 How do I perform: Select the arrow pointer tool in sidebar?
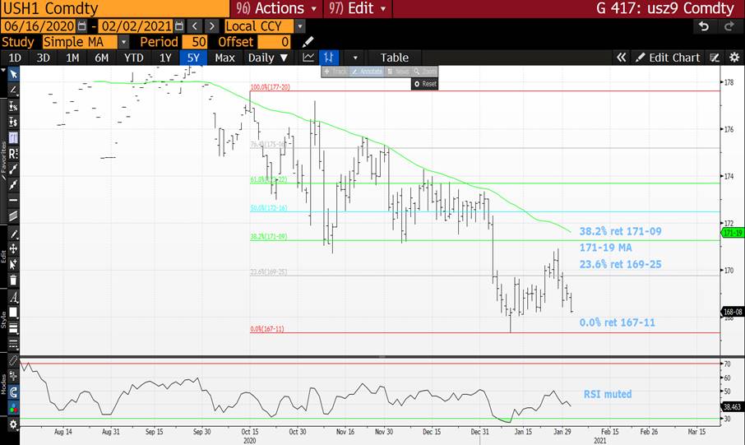[x=13, y=73]
